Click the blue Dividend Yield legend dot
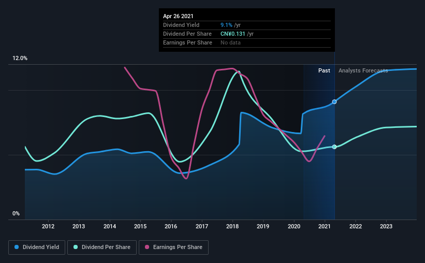425x263 pixels. (x=17, y=247)
